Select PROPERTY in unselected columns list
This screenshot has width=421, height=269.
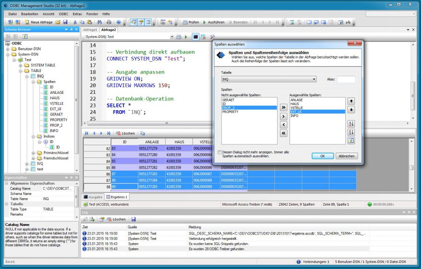[x=230, y=112]
